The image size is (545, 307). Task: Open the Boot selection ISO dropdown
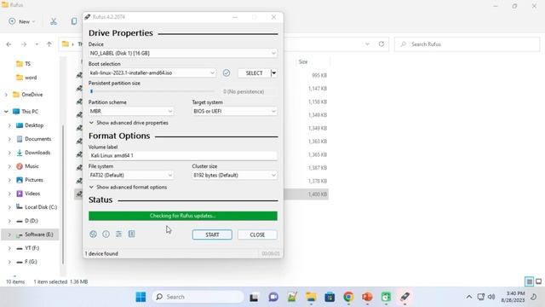(152, 73)
